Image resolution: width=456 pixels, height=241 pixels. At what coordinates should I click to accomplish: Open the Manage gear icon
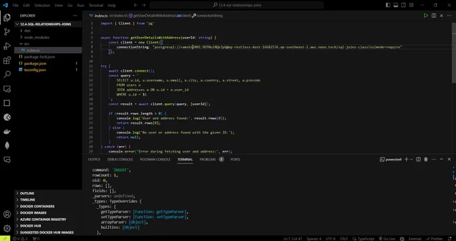7,228
